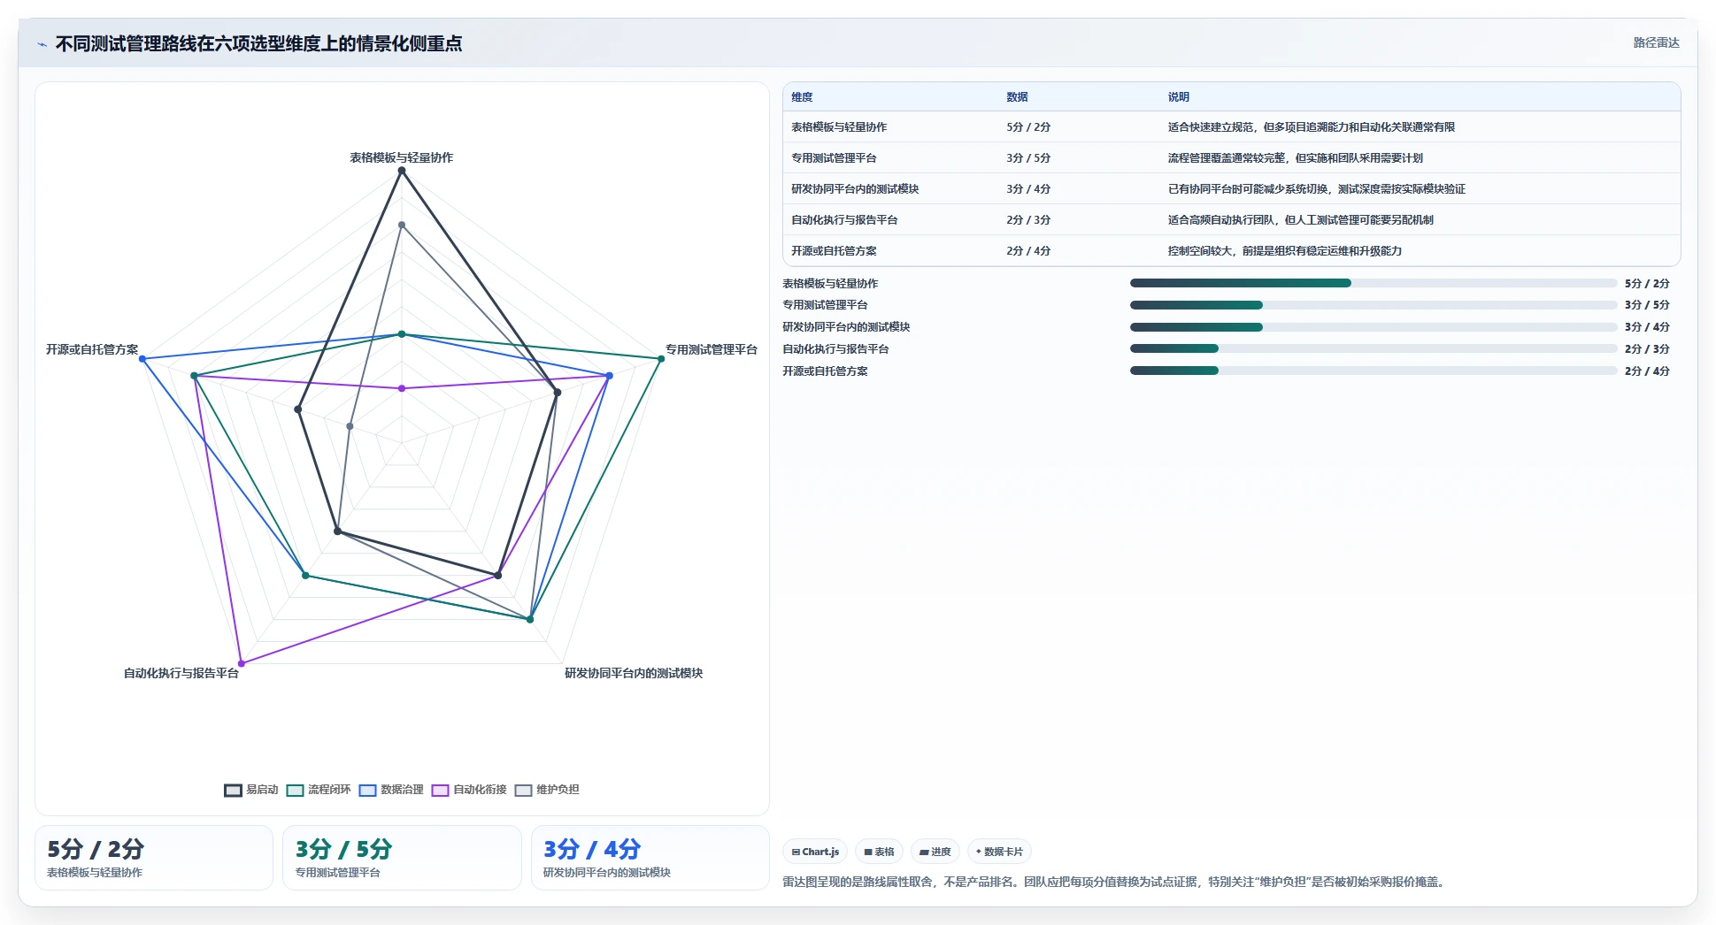Click the top dark radar data point
Screen dimensions: 1716x925
(402, 171)
